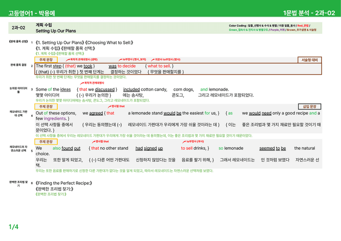Click the 서술형 대비 label box

pos(309,60)
